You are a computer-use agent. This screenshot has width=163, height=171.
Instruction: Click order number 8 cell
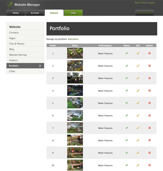pyautogui.click(x=53, y=140)
